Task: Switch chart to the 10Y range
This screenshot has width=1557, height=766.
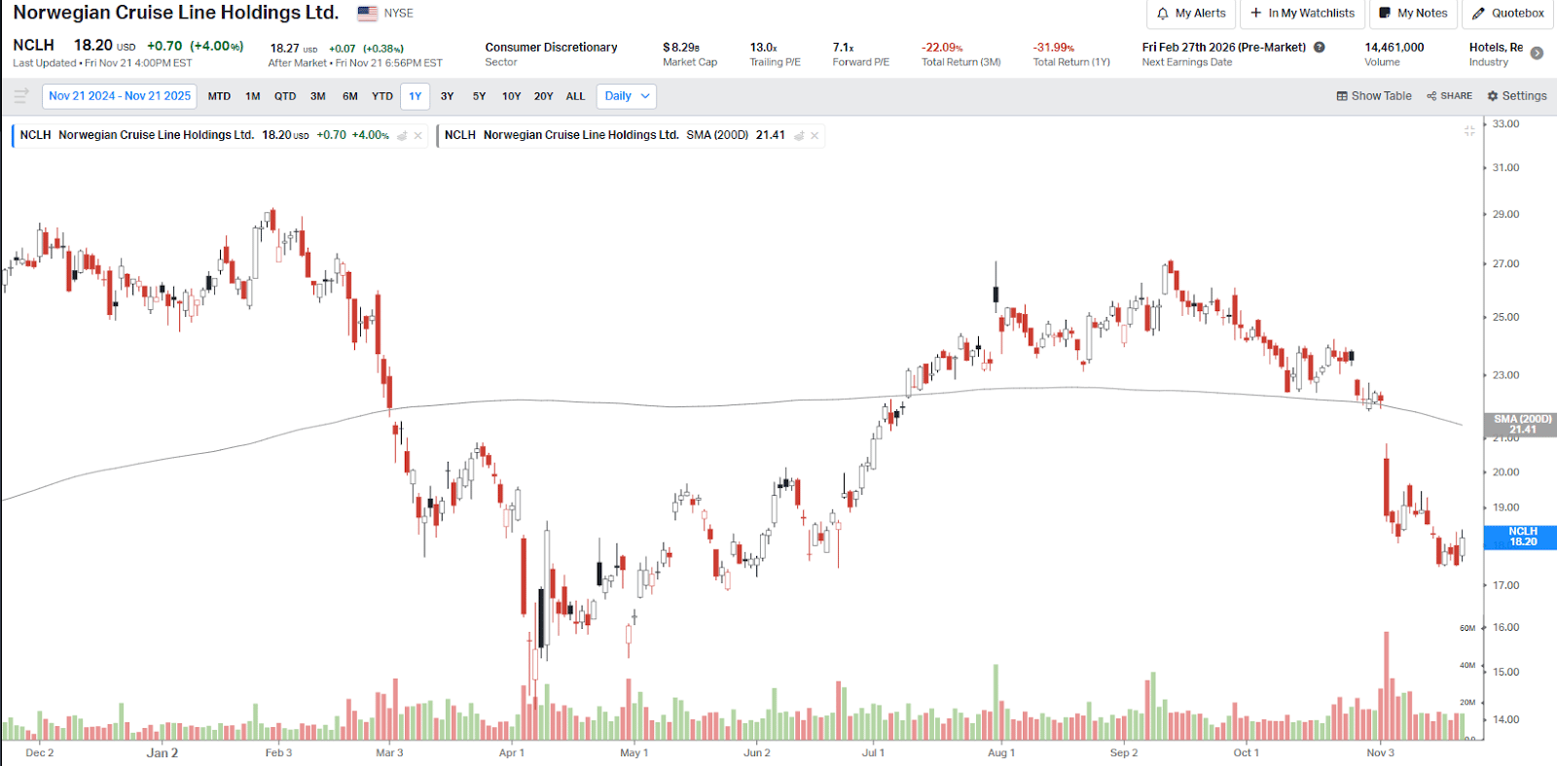Action: coord(512,96)
